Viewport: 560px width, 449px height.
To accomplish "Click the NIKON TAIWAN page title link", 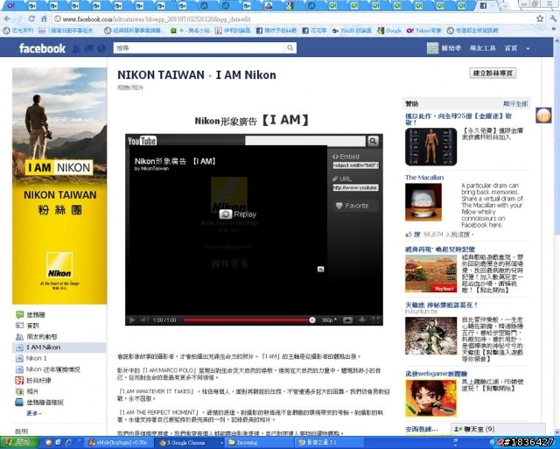I will (161, 75).
